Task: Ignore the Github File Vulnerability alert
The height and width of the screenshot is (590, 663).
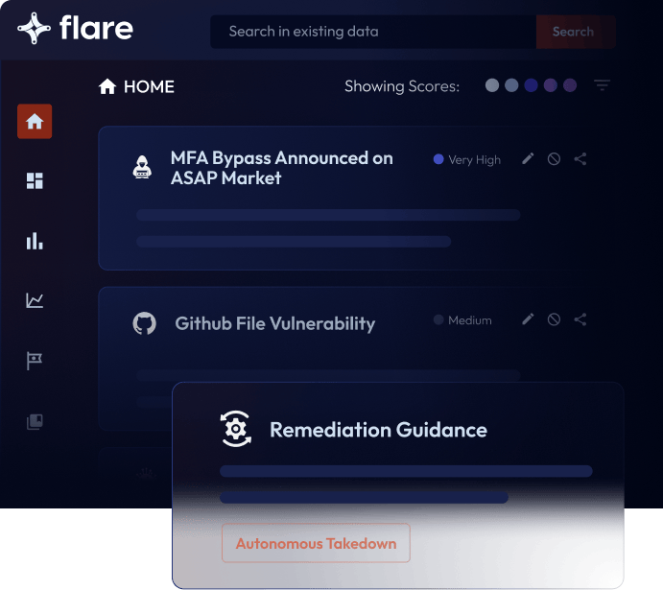Action: pyautogui.click(x=554, y=319)
